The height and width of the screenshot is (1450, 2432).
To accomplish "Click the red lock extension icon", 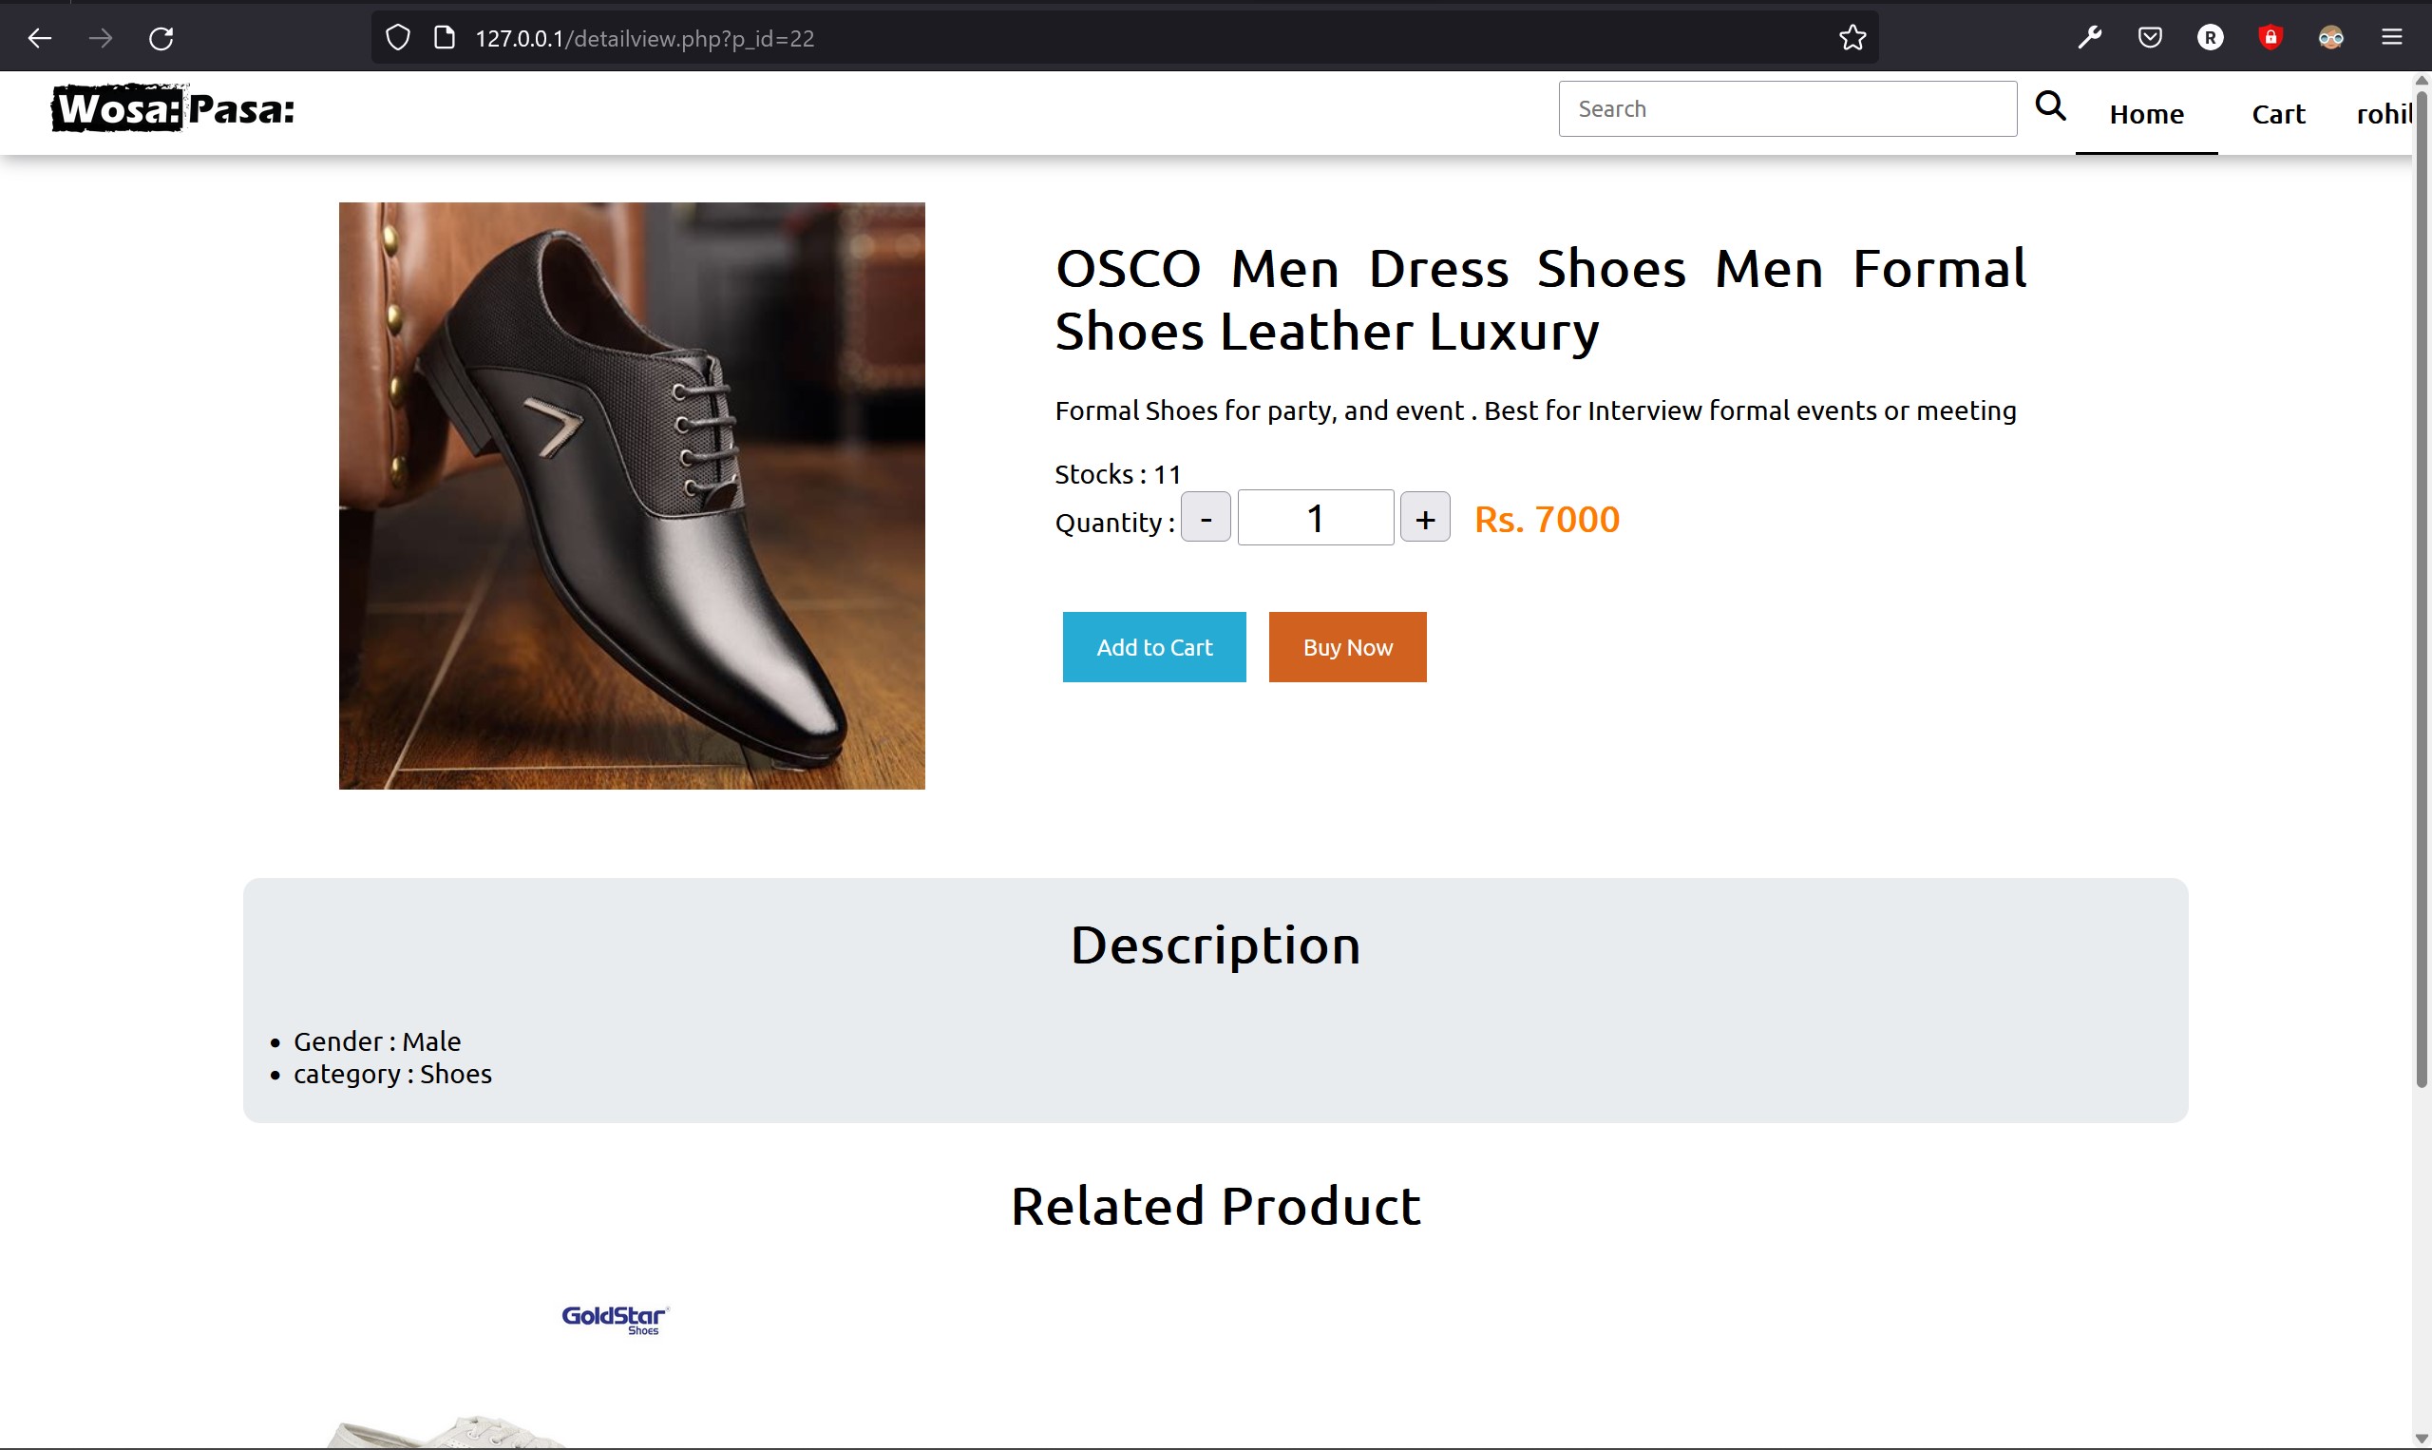I will coord(2270,38).
